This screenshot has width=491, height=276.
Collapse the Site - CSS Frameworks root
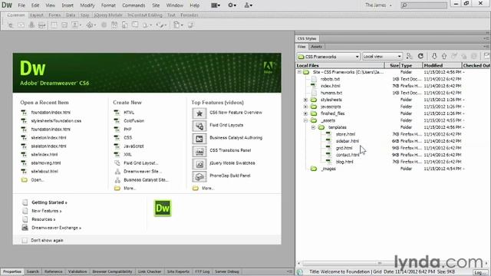299,72
